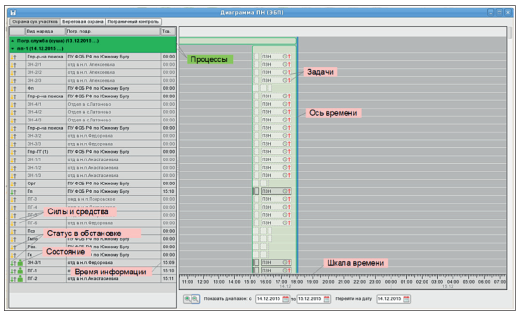The height and width of the screenshot is (315, 523).
Task: Sort by the Погр. подр. column header
Action: [x=113, y=32]
